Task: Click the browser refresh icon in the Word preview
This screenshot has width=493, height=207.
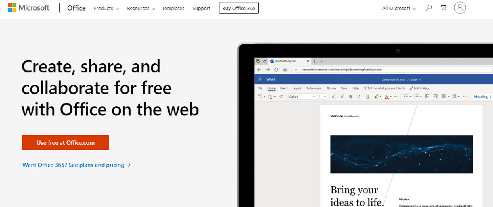Action: (x=276, y=69)
